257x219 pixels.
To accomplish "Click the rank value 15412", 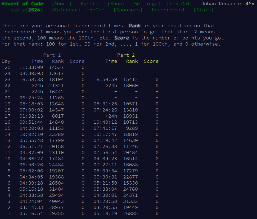I will click(130, 79).
